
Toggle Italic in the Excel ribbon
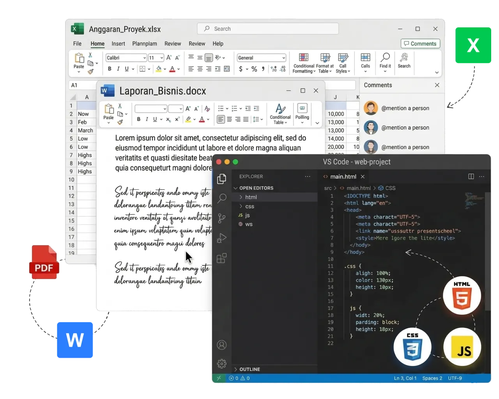(118, 69)
